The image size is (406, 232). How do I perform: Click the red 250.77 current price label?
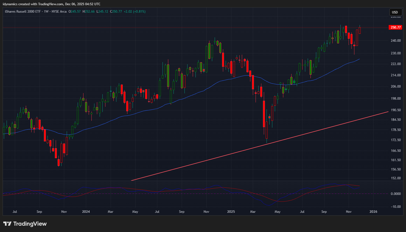click(396, 27)
